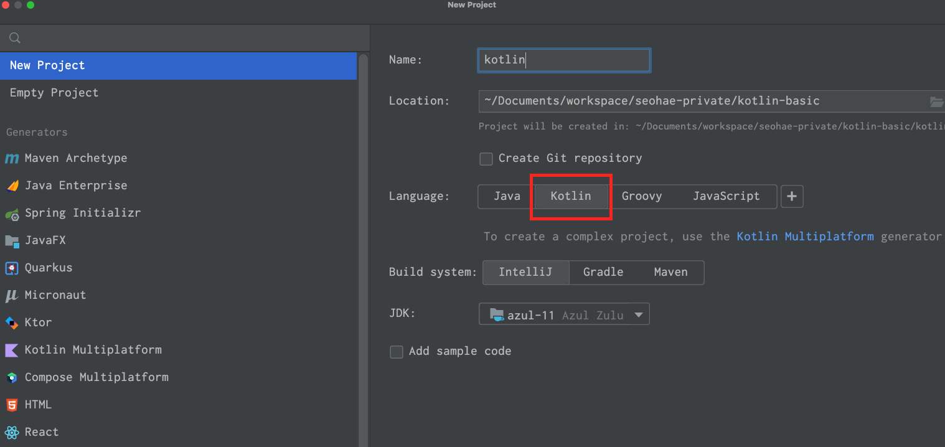Click the Micronaut mu icon
The height and width of the screenshot is (447, 945).
[x=12, y=296]
